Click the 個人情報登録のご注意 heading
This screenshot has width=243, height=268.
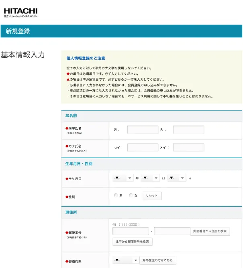[x=86, y=58]
